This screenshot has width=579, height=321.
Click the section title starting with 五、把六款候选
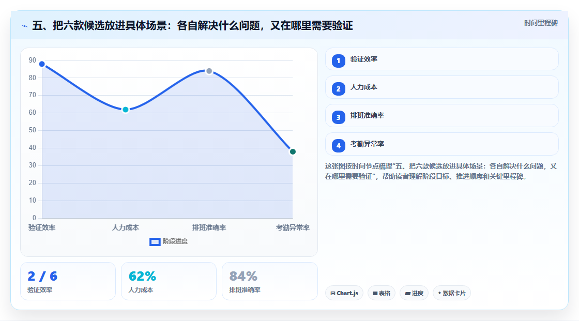[192, 25]
